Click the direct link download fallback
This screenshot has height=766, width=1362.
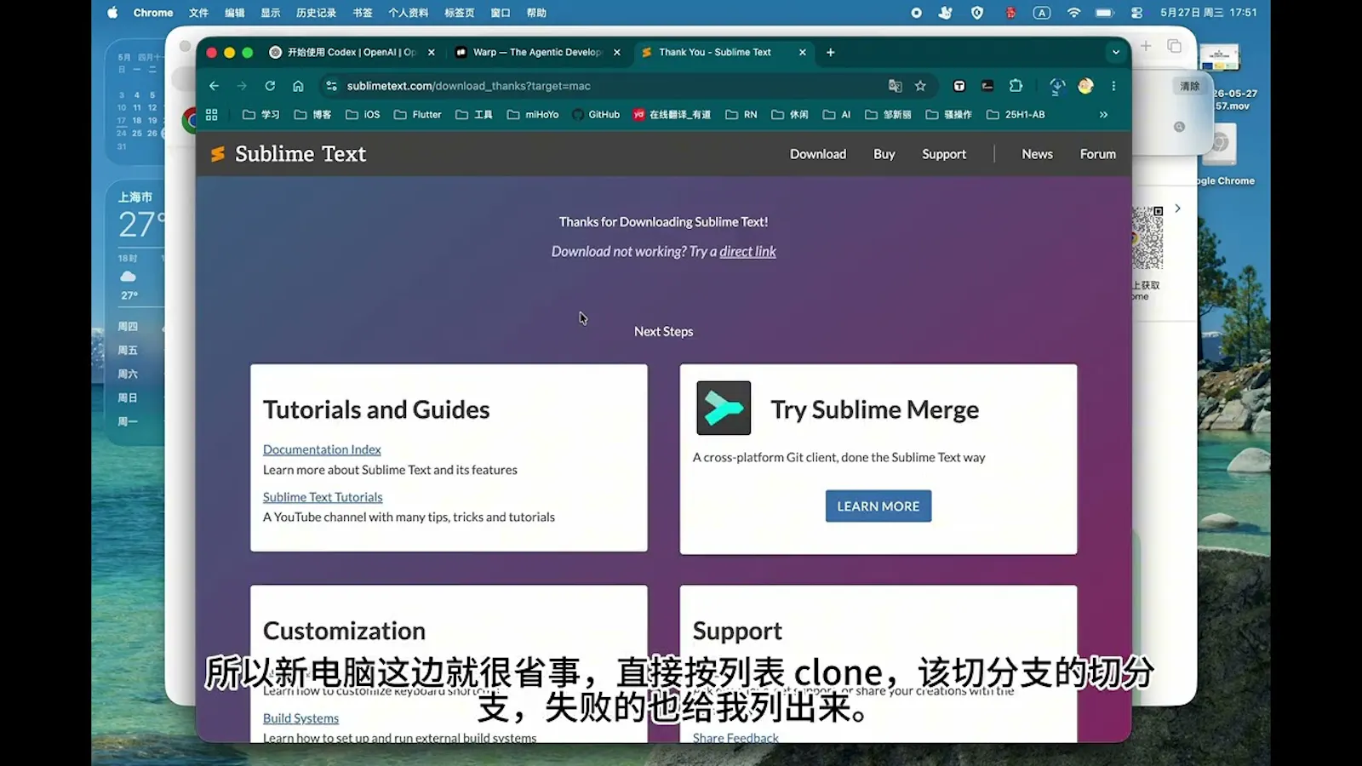click(x=747, y=251)
